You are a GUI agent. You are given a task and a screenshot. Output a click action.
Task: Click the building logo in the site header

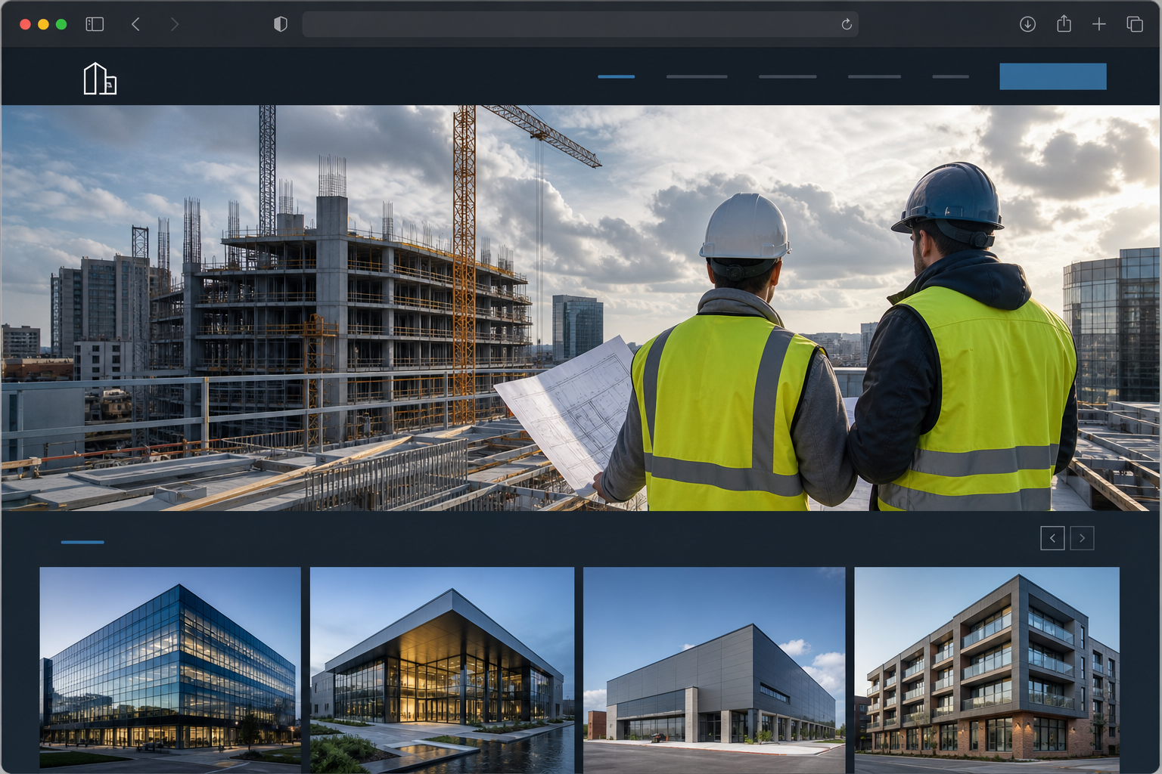[100, 79]
